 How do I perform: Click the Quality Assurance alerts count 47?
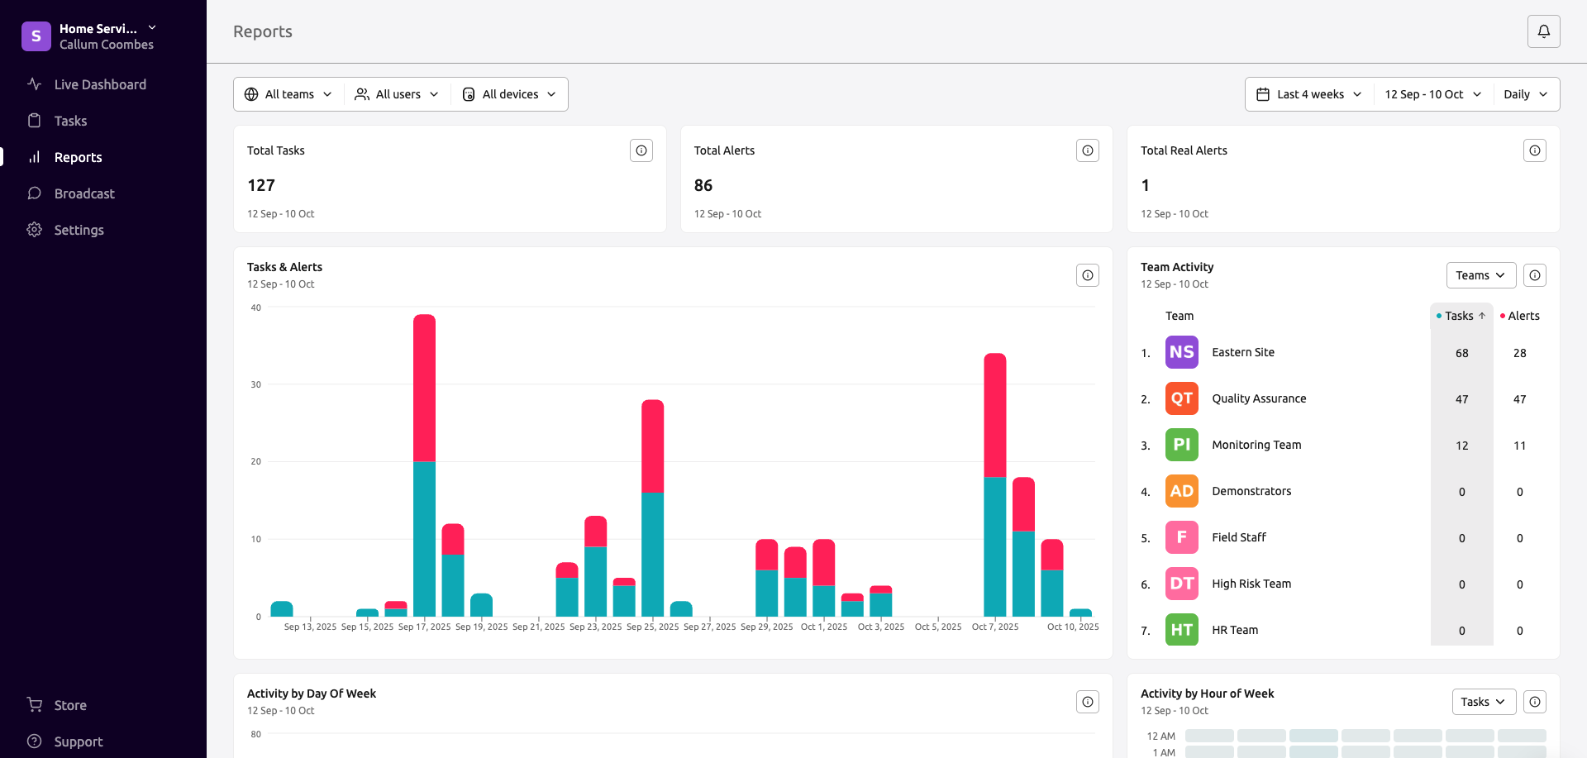click(1519, 399)
